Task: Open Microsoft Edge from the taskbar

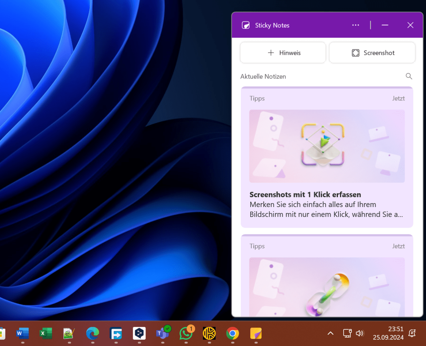Action: (93, 333)
